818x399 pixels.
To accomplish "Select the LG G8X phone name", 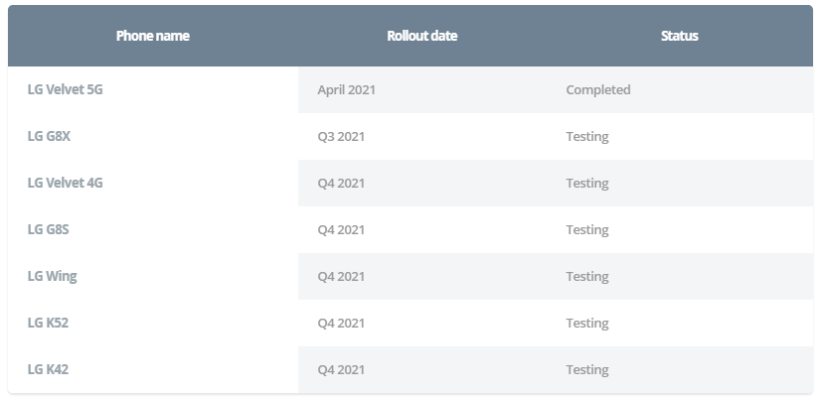I will (x=49, y=136).
